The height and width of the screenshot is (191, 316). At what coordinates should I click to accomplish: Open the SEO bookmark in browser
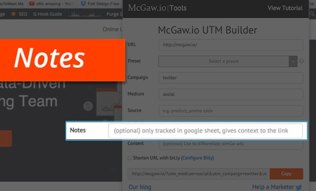(23, 14)
